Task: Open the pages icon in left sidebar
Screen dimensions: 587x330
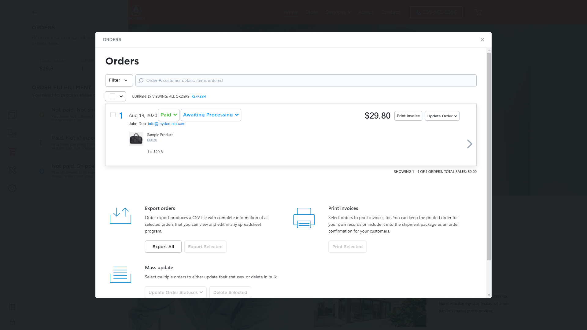Action: point(12,115)
